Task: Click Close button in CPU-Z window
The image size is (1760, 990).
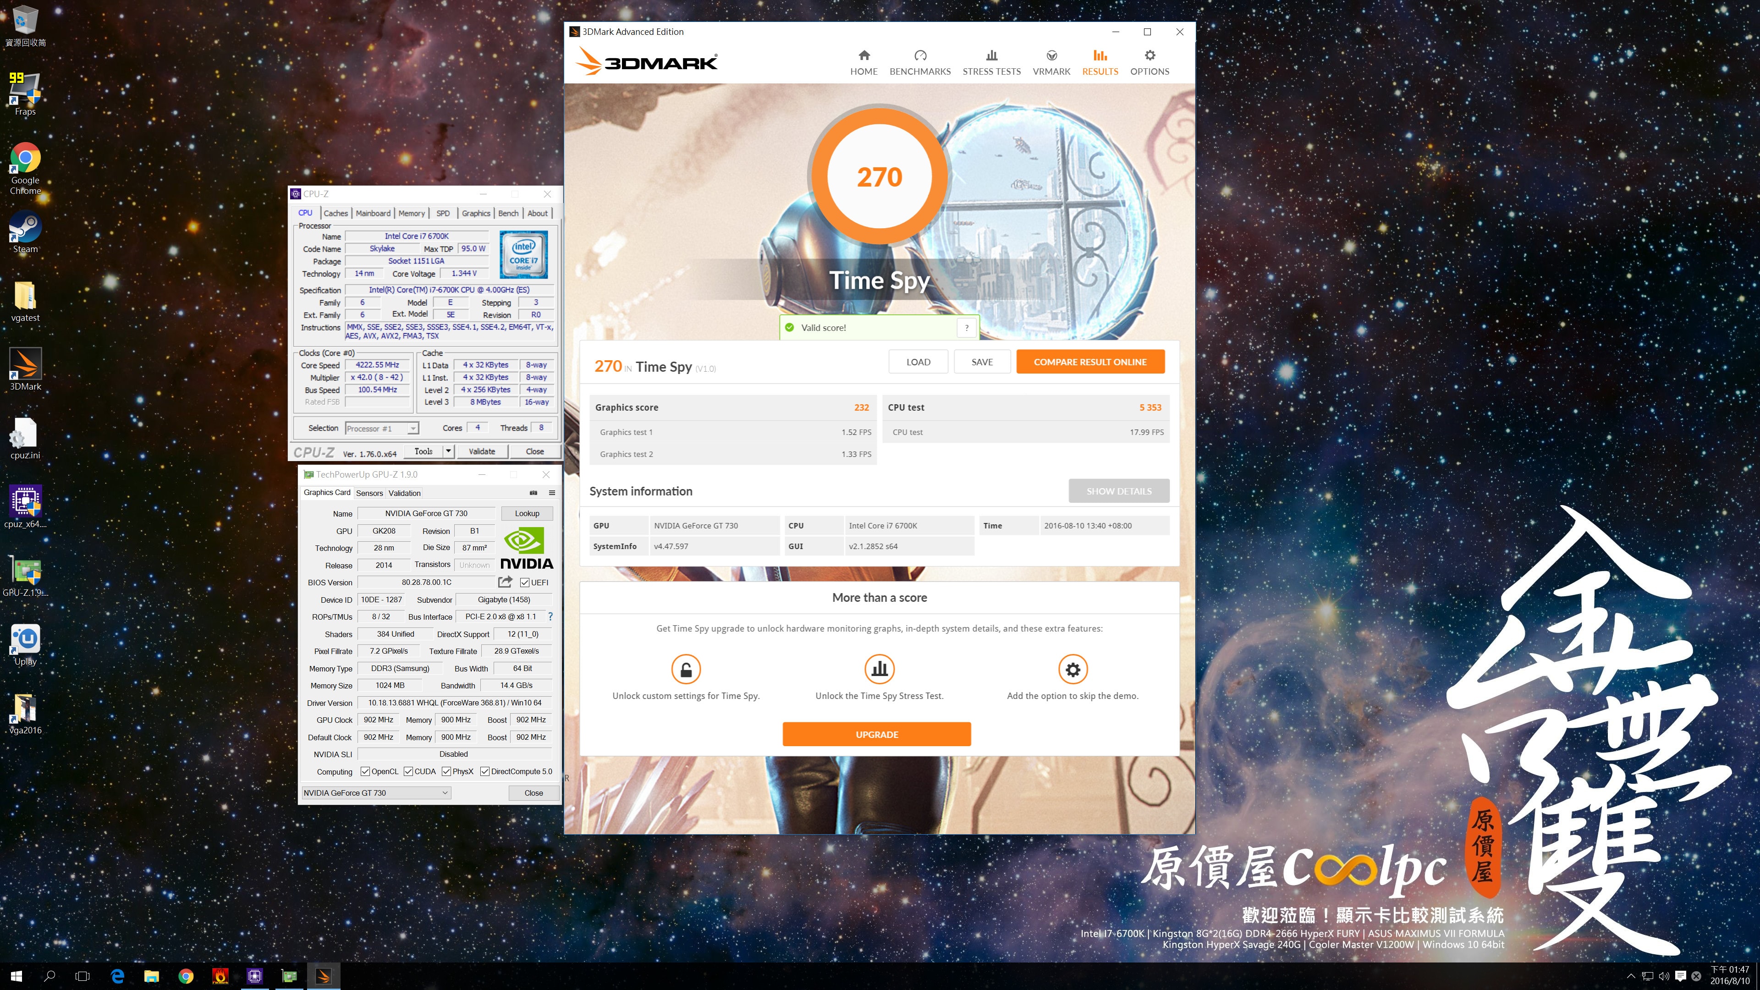Action: [x=535, y=451]
